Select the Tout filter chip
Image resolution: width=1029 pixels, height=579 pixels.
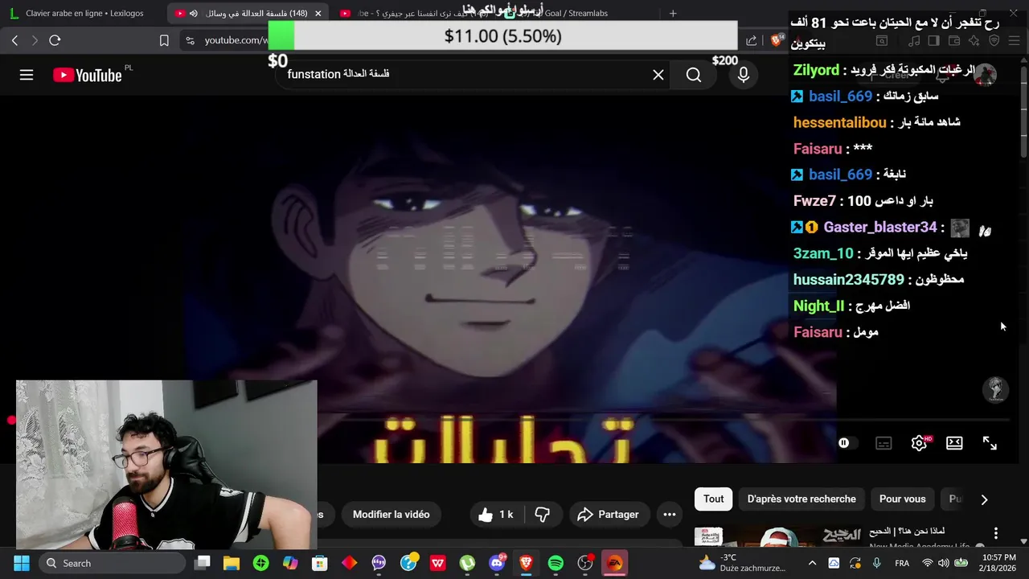pyautogui.click(x=714, y=499)
